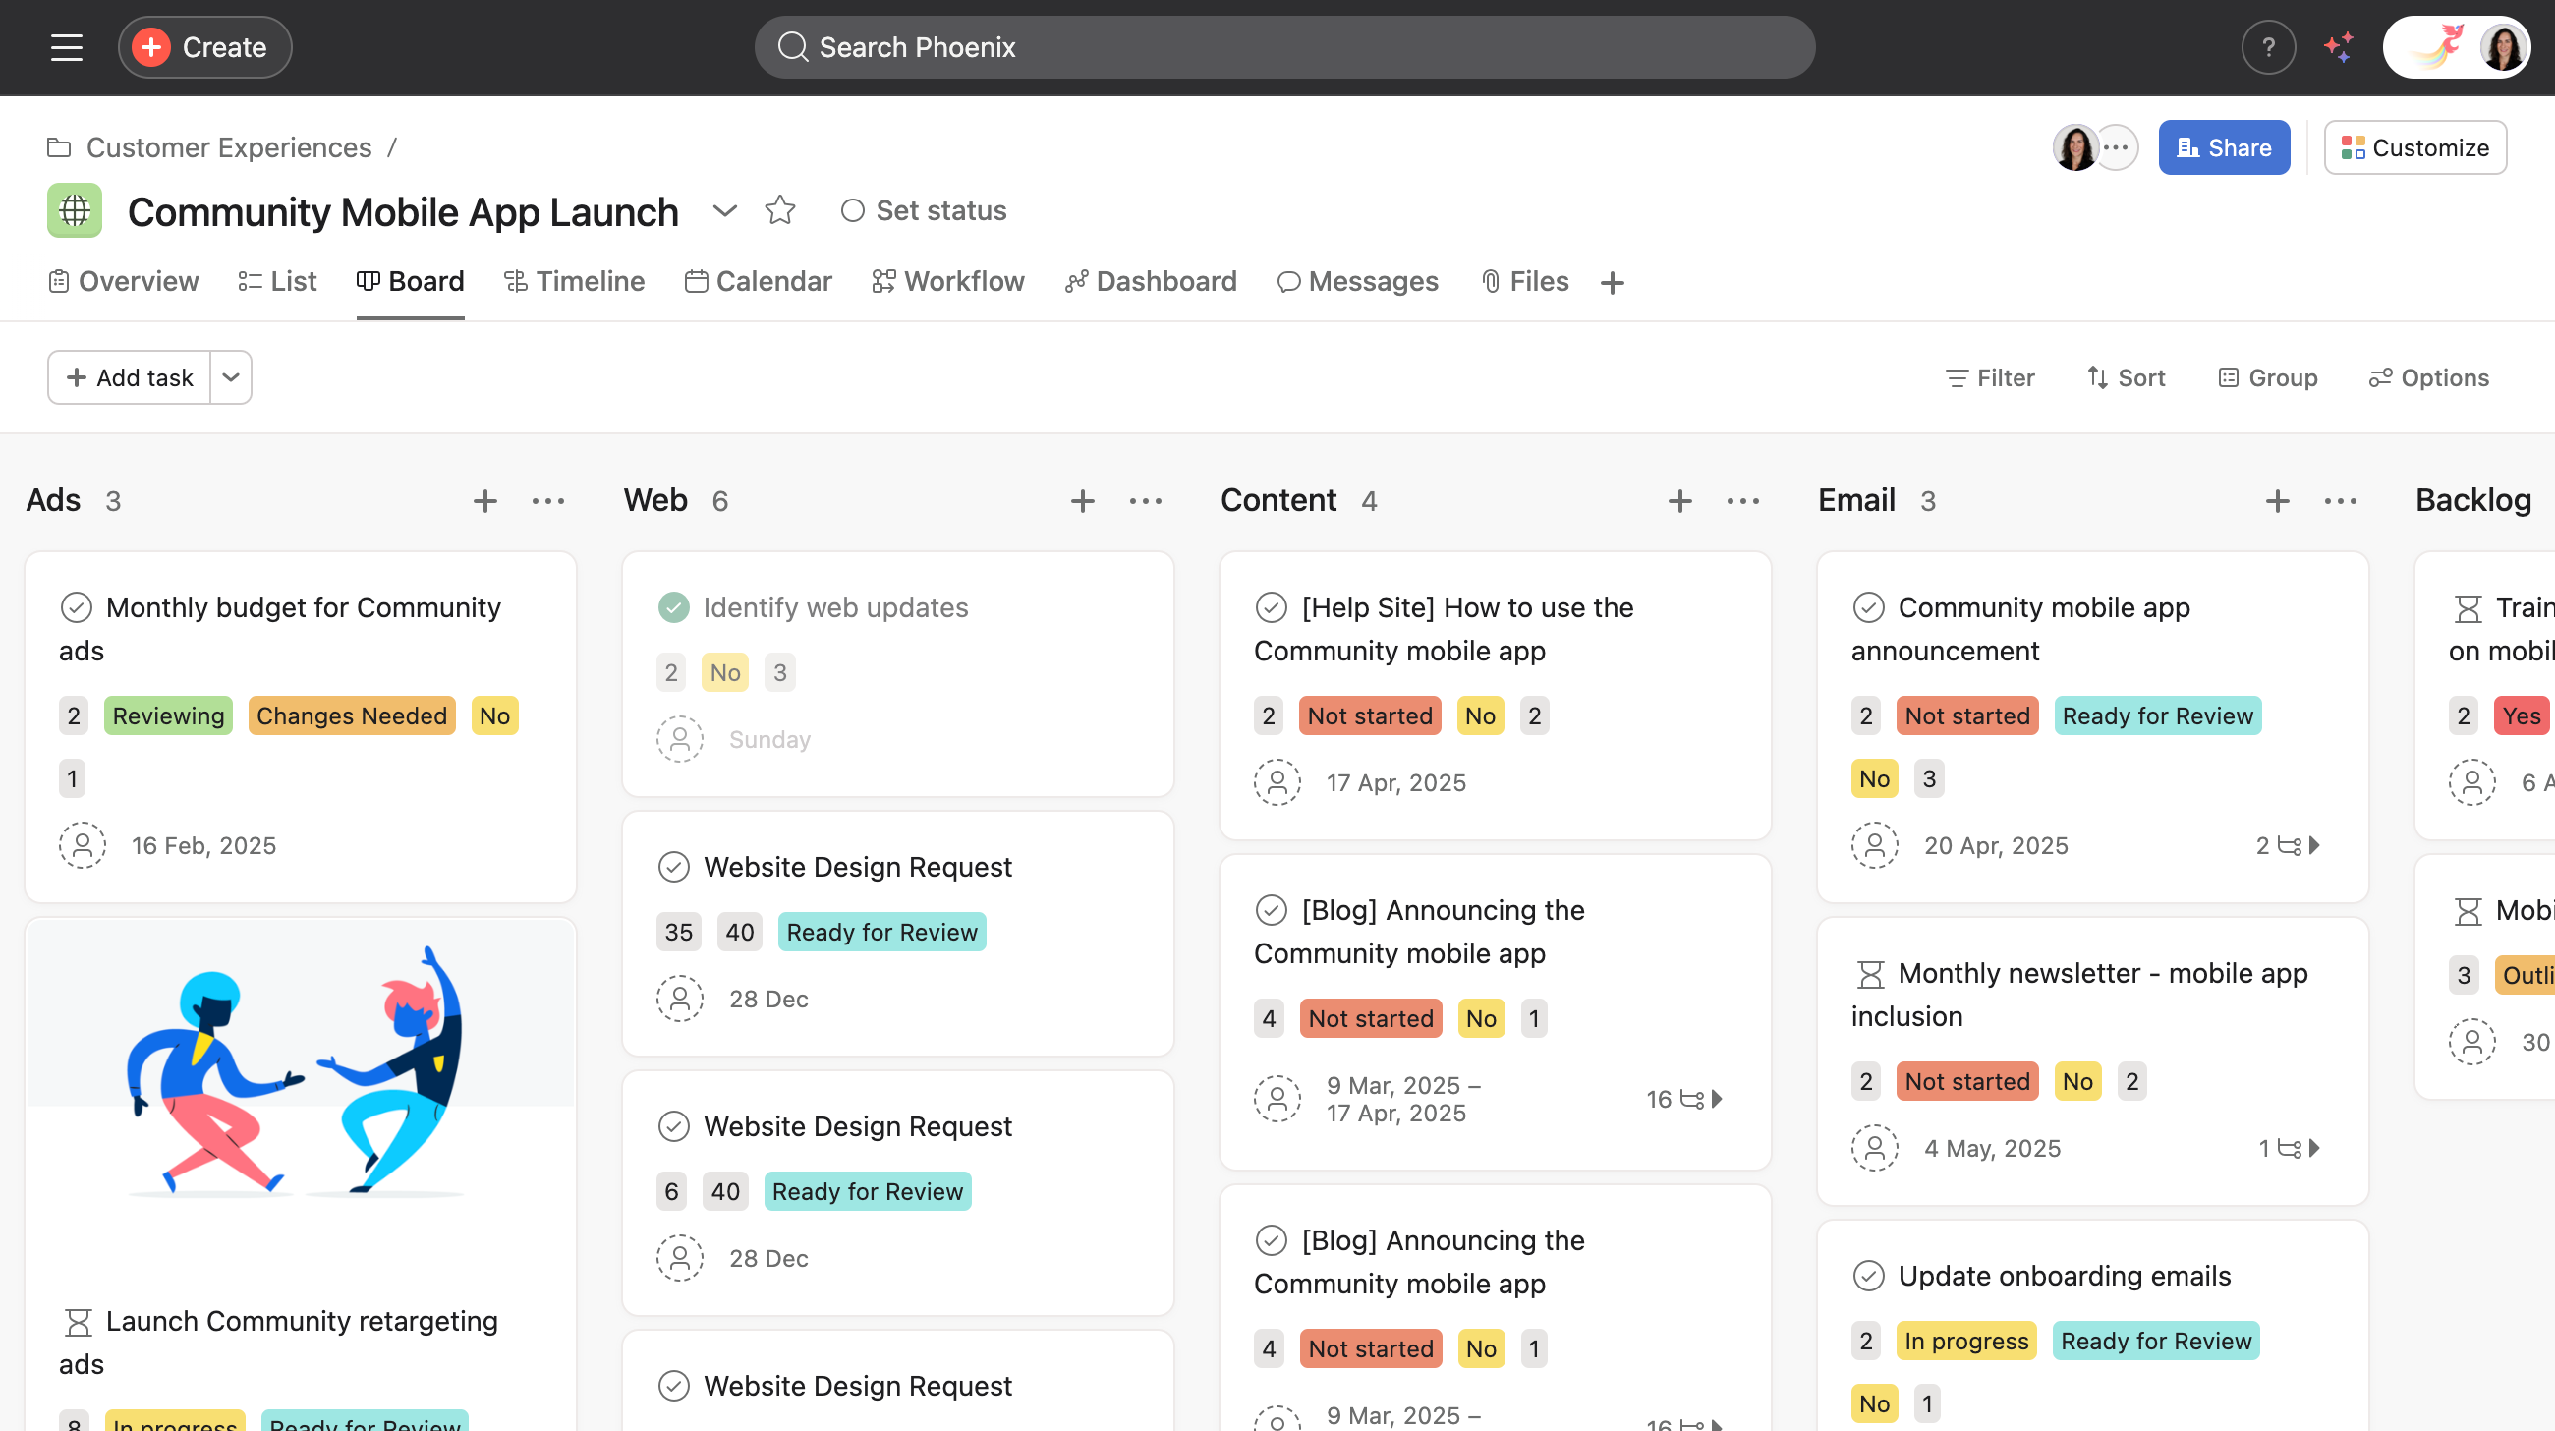Star the project as favorite
Screen dimensions: 2555x1431
coord(779,210)
